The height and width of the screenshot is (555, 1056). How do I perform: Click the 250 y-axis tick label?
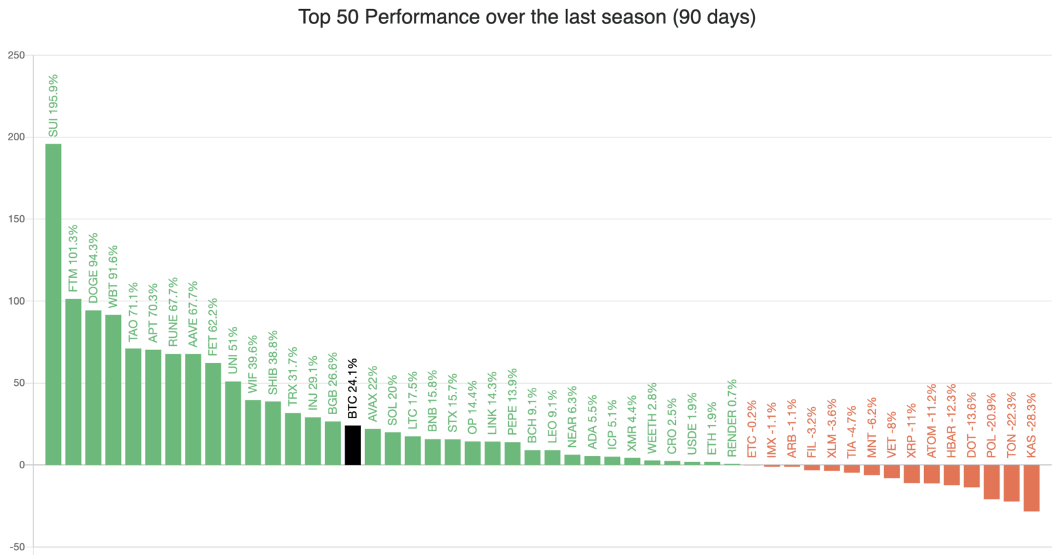tap(15, 56)
